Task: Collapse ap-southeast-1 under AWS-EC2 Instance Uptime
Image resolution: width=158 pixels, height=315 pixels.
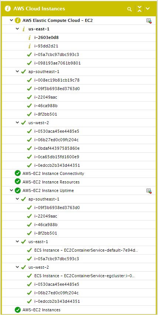Action: [17, 199]
